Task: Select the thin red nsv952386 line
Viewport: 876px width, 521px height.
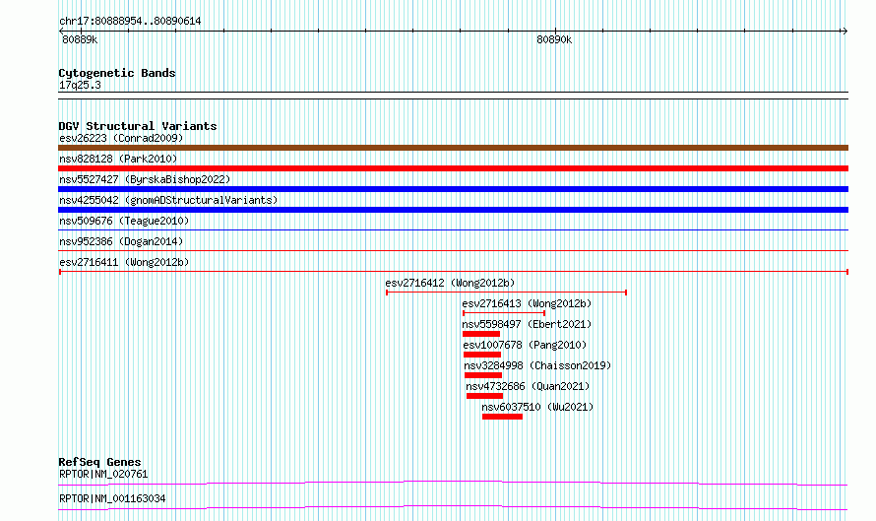Action: pos(453,250)
